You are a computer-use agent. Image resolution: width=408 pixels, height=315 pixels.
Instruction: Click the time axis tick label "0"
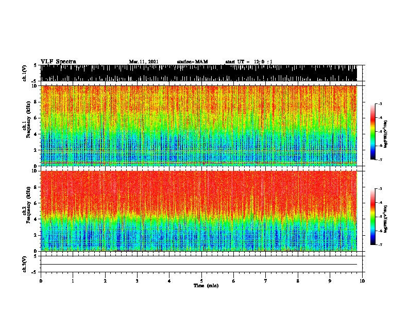[x=41, y=281]
